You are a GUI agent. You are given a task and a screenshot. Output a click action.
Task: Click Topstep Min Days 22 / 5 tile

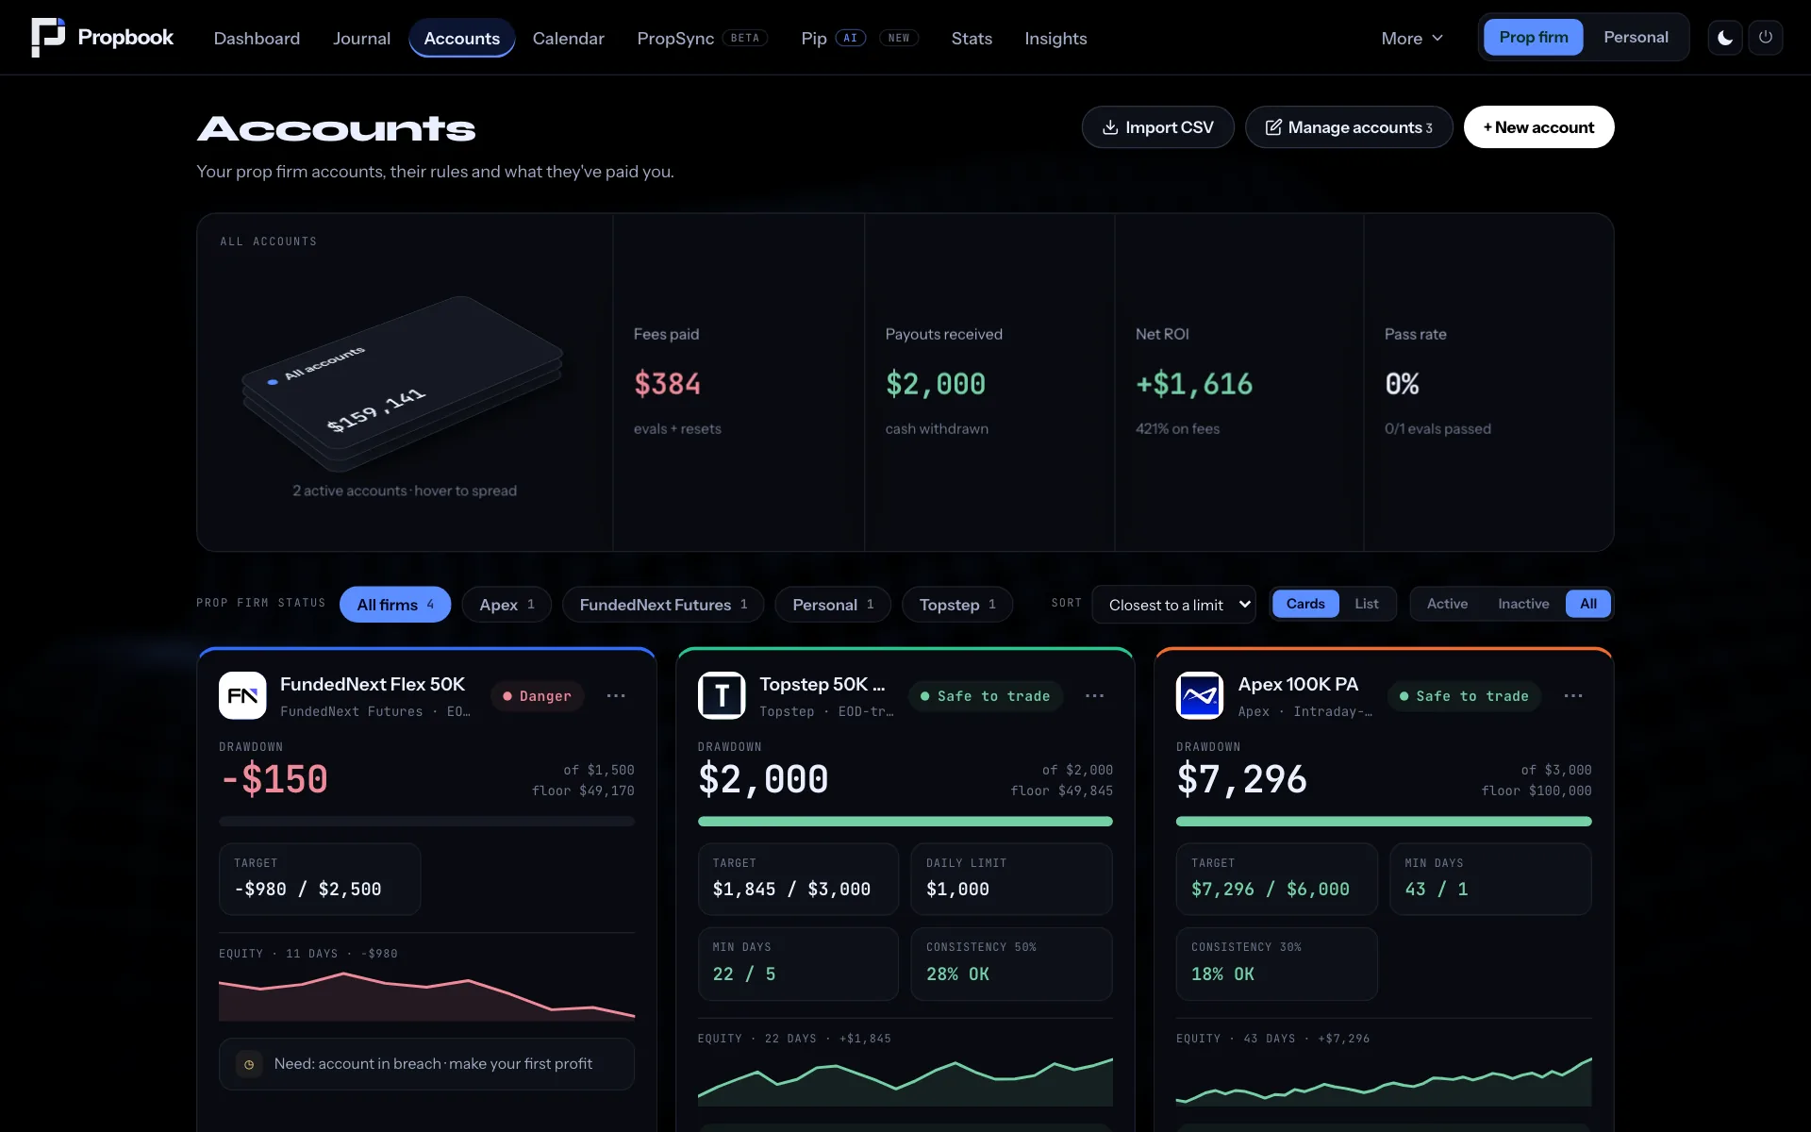pyautogui.click(x=798, y=964)
